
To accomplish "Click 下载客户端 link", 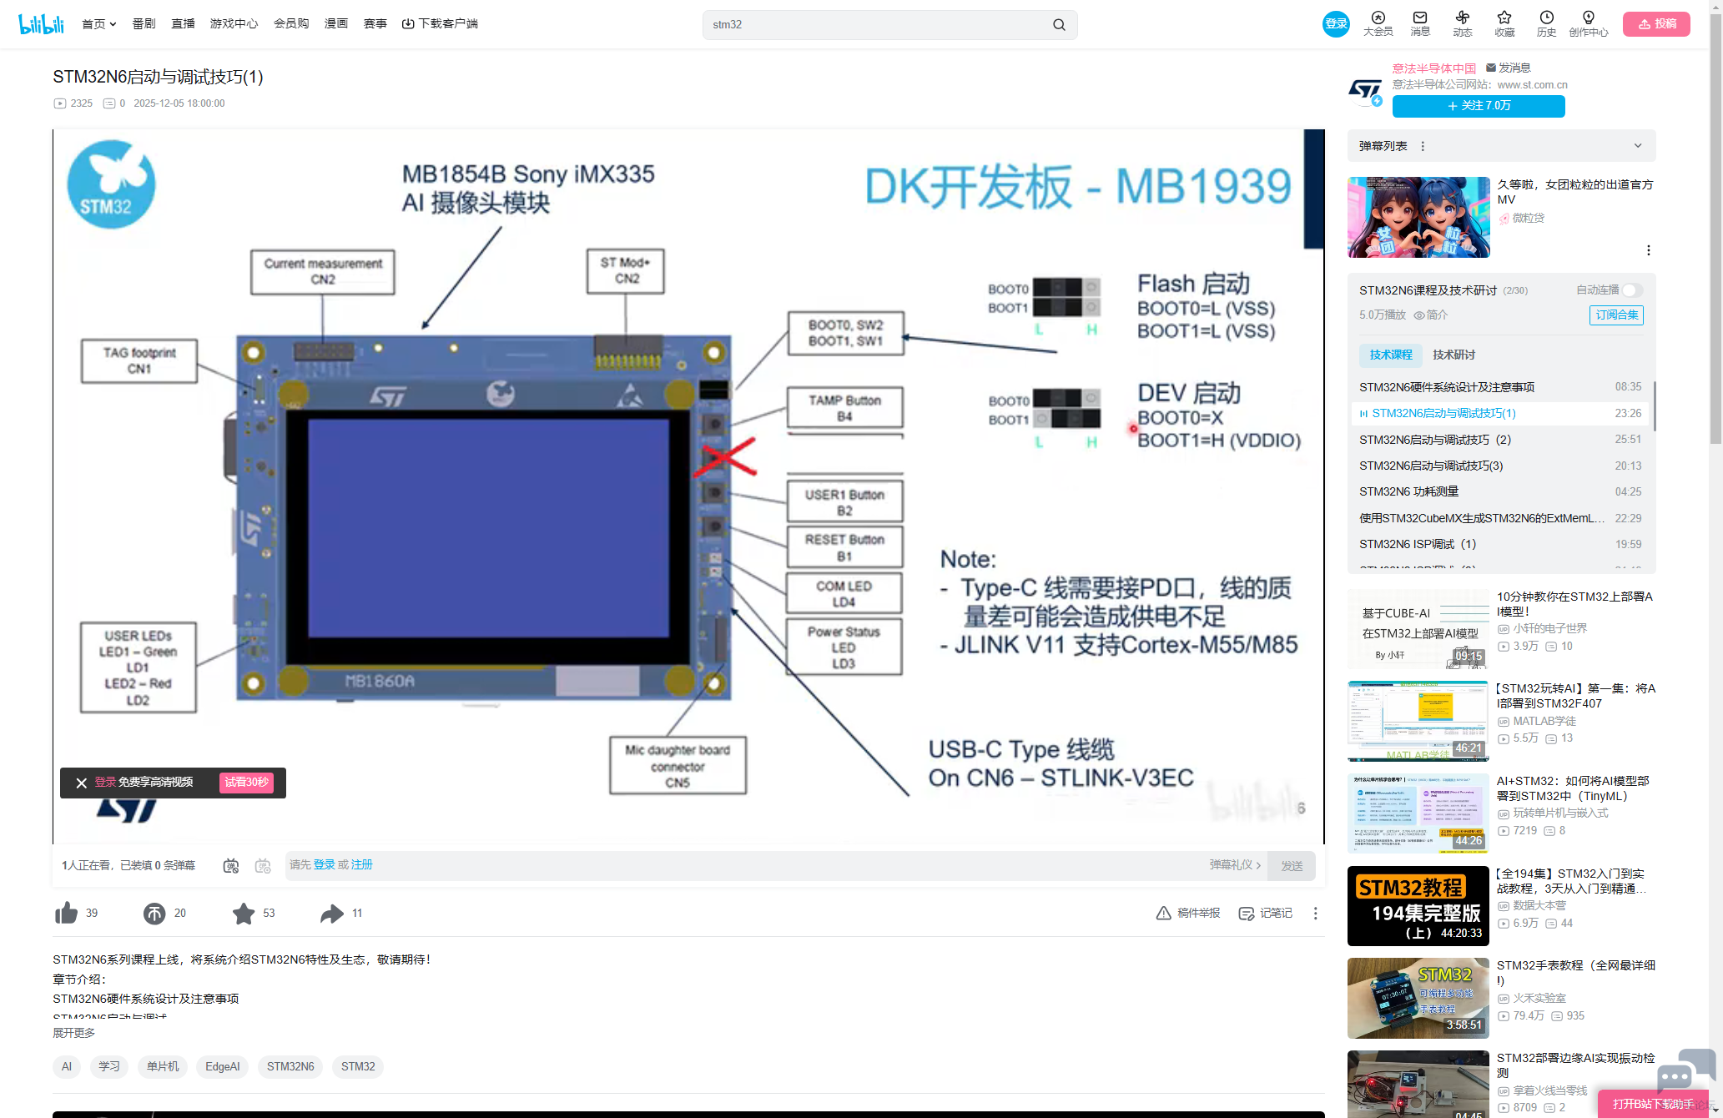I will tap(440, 24).
